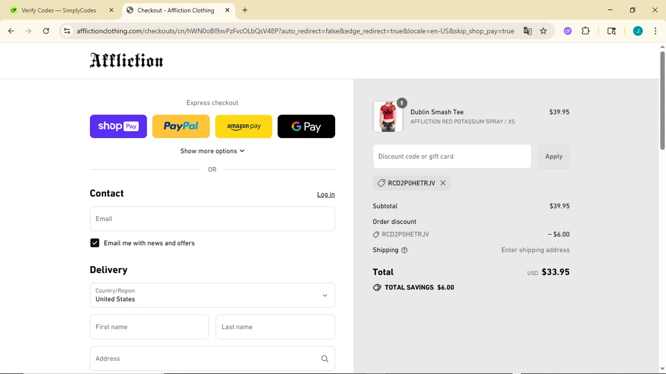The height and width of the screenshot is (374, 666).
Task: Open the Chrome profile avatar J
Action: 638,31
